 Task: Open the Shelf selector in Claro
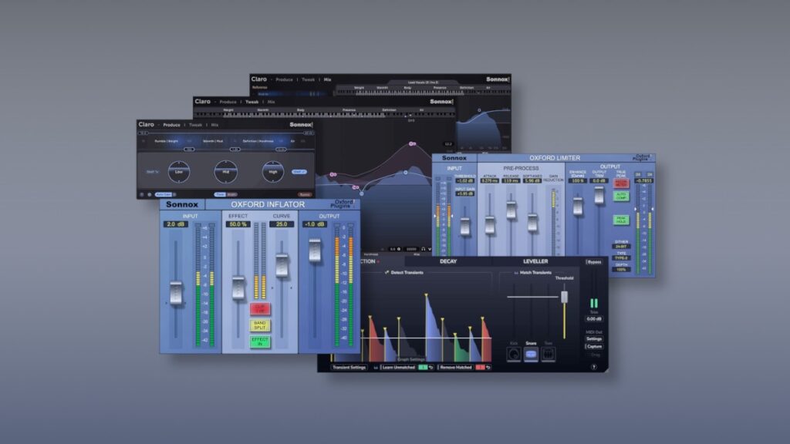tap(153, 172)
